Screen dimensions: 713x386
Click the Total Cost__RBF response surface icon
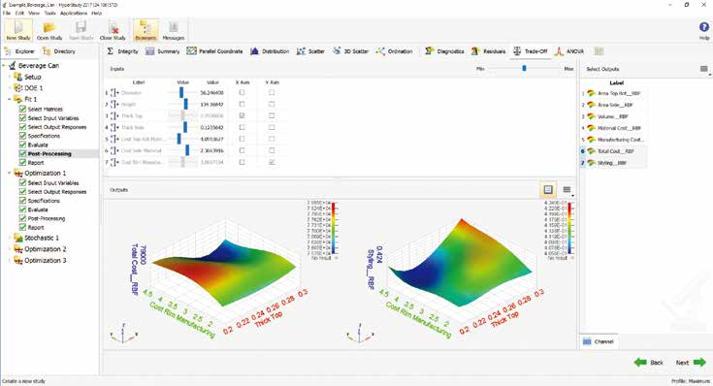coord(591,151)
